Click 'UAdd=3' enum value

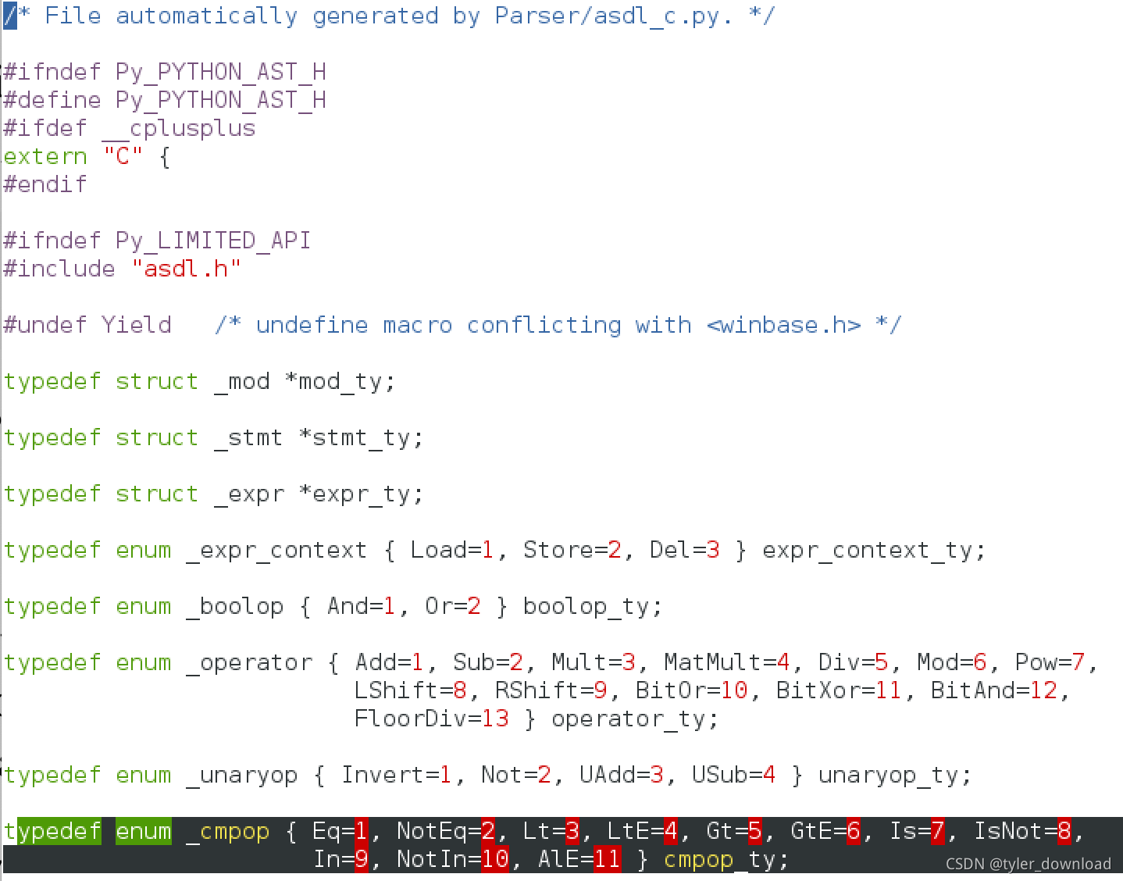621,776
